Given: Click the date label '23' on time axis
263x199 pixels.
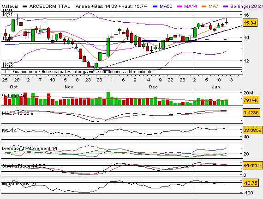Looking at the screenshot, I should point(88,80).
